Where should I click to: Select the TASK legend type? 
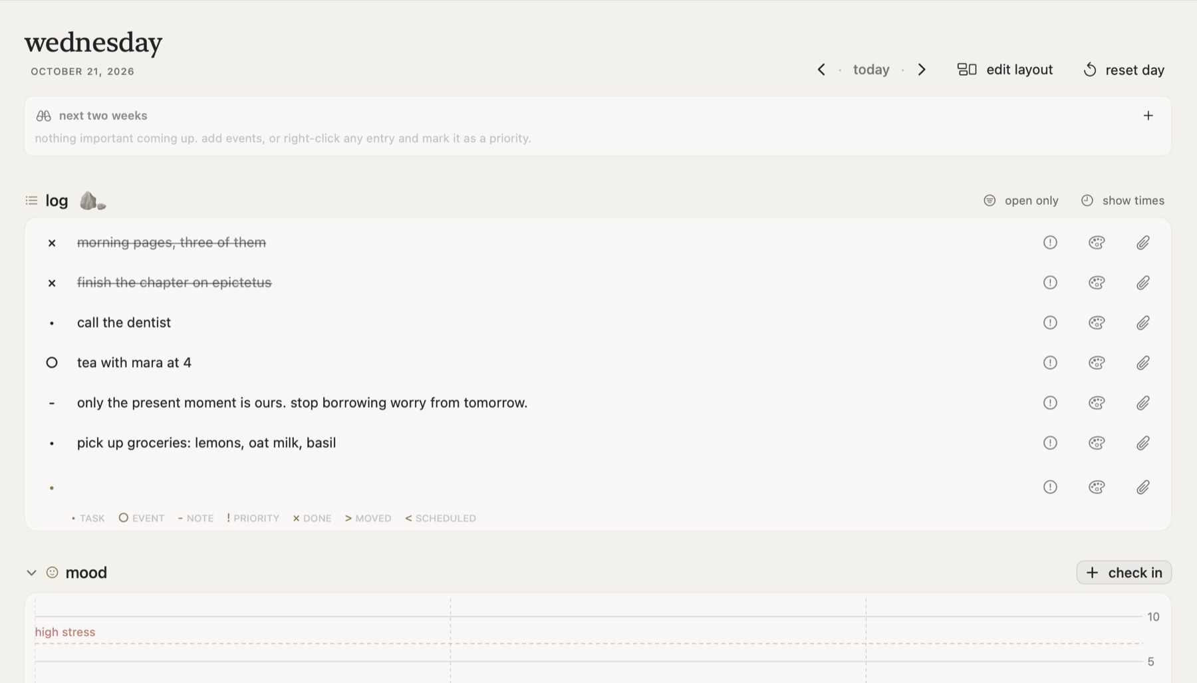tap(88, 518)
